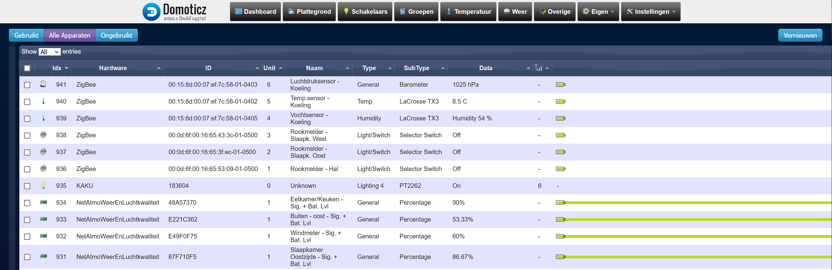Click humidity icon of device 939

43,118
